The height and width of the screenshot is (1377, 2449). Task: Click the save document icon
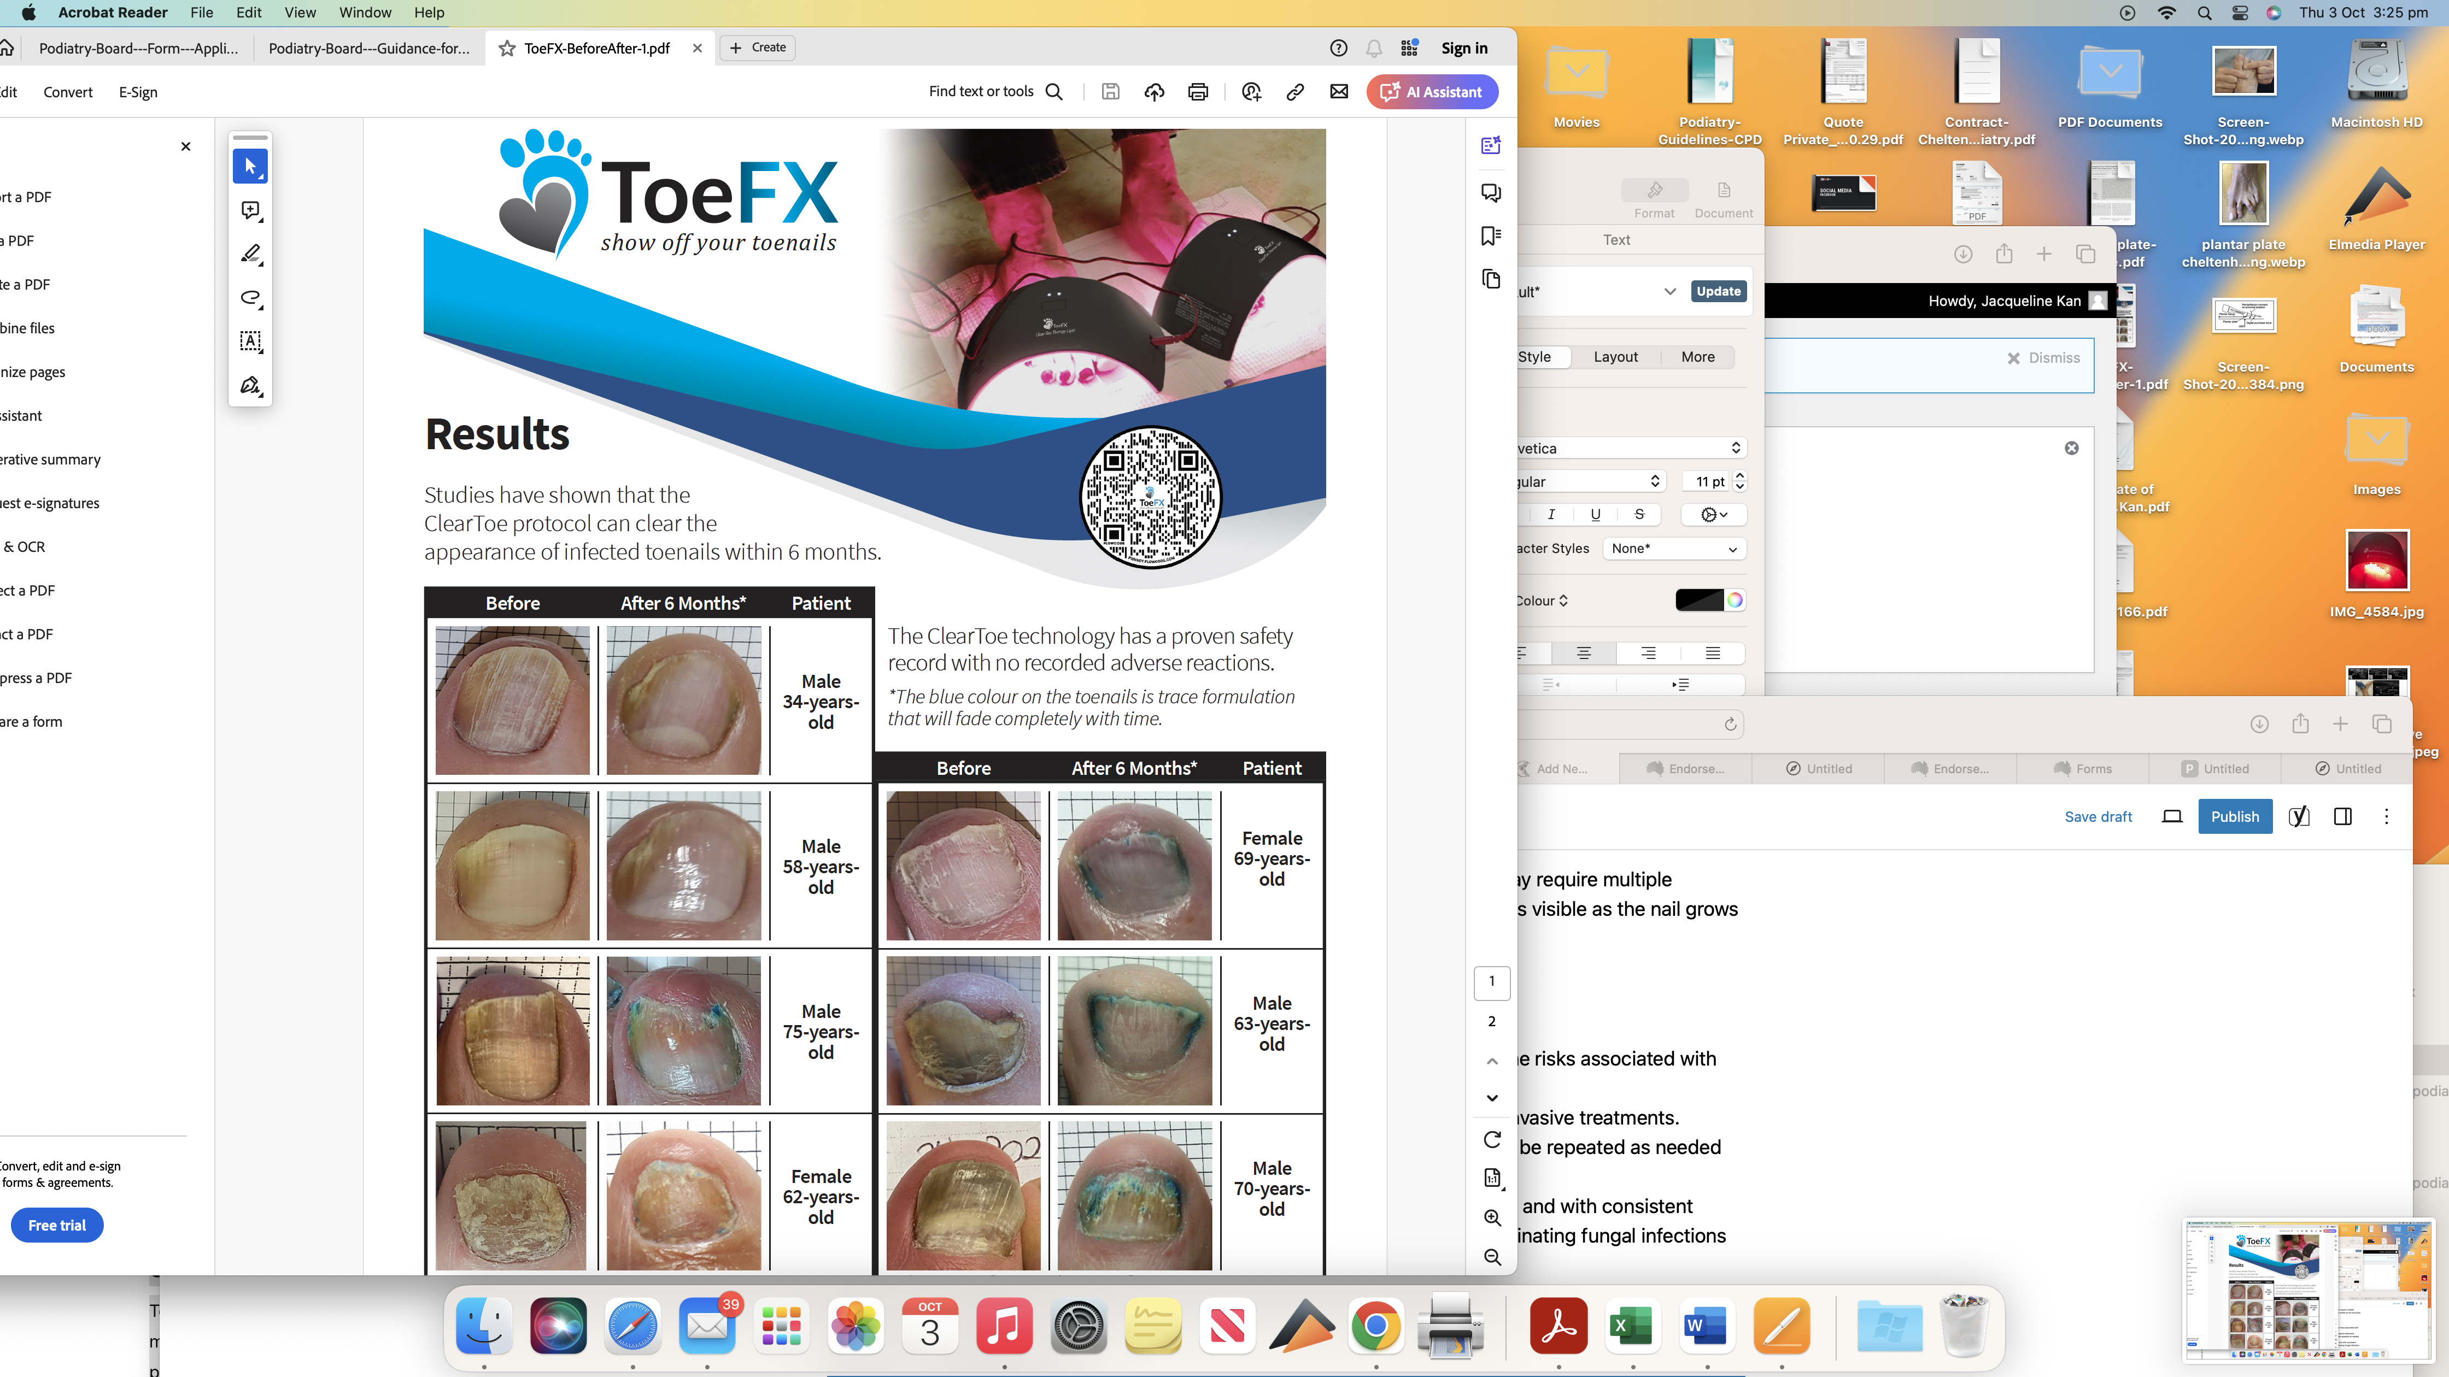coord(1110,91)
